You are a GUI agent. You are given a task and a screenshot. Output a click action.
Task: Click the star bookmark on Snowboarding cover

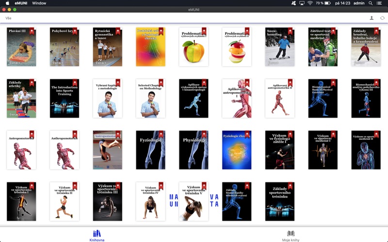290,31
